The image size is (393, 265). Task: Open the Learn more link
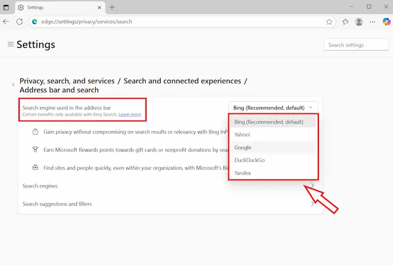[130, 115]
